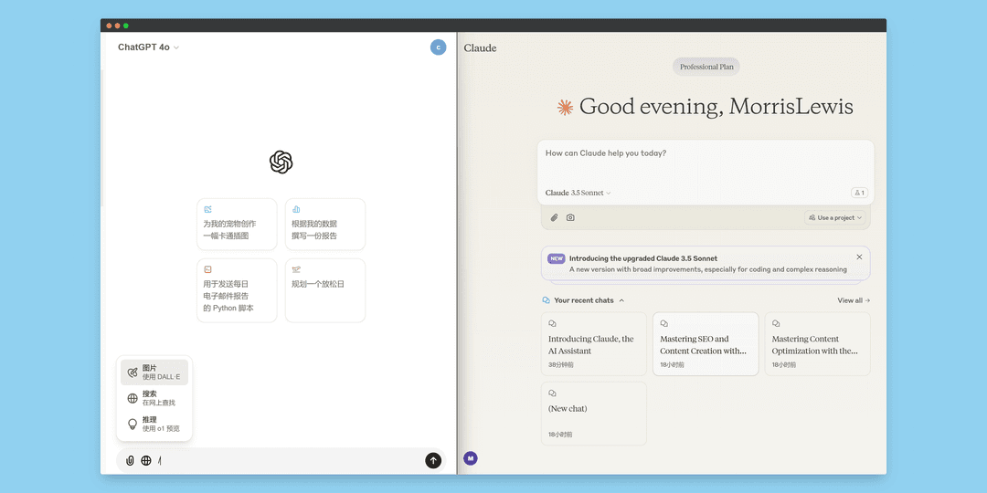987x493 pixels.
Task: Click the plan icon on 规划一个放松日 card
Action: (x=296, y=269)
